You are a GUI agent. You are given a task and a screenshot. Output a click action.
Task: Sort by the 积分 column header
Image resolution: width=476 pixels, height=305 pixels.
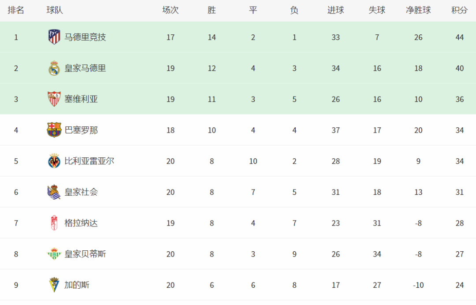[x=459, y=10]
